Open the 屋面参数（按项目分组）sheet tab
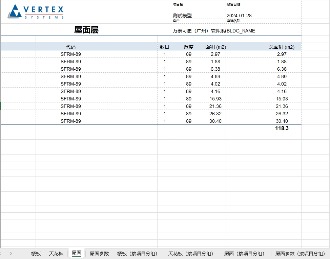330x259 pixels. (300, 254)
